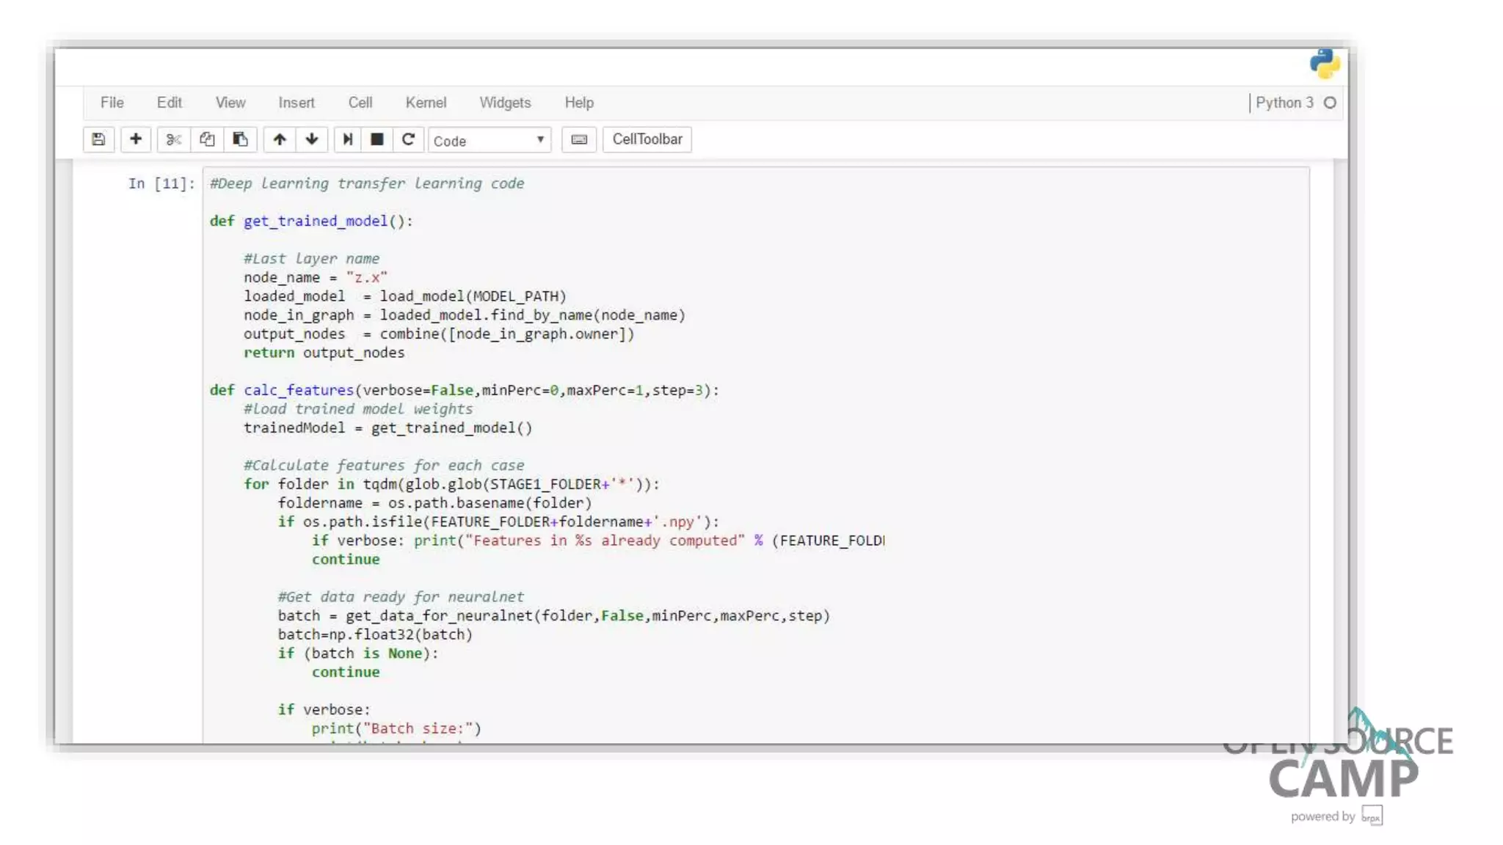Click the CellToolbar button
The height and width of the screenshot is (845, 1503).
(647, 139)
